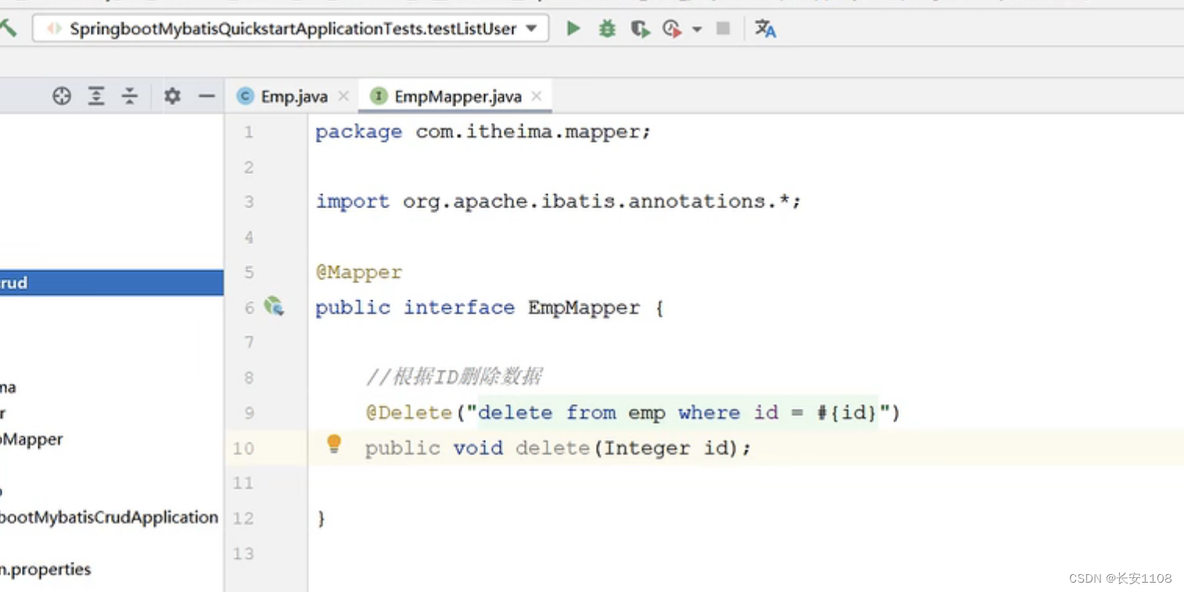Click the green Run button

(x=573, y=29)
